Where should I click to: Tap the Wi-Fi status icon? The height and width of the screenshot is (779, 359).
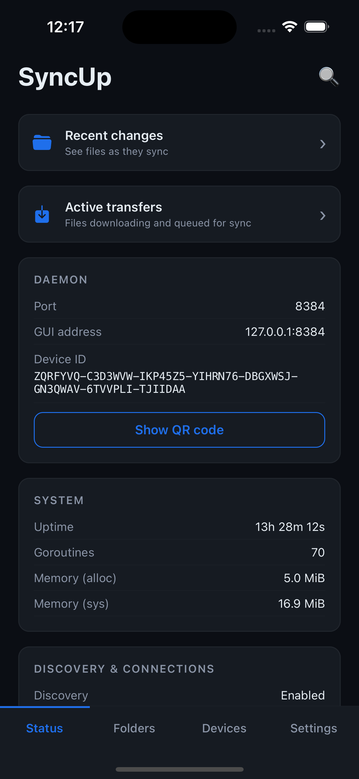pyautogui.click(x=290, y=27)
